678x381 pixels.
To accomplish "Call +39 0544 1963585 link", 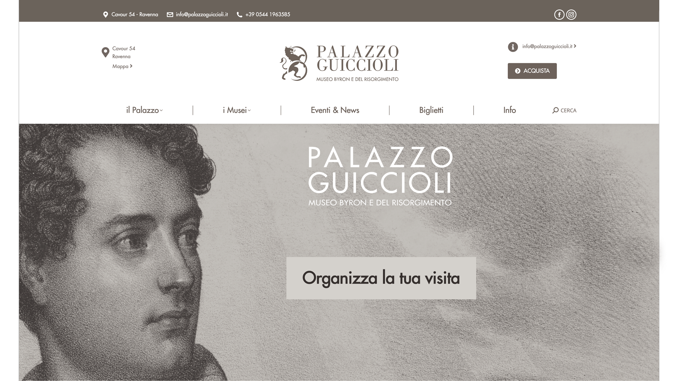I will tap(268, 14).
